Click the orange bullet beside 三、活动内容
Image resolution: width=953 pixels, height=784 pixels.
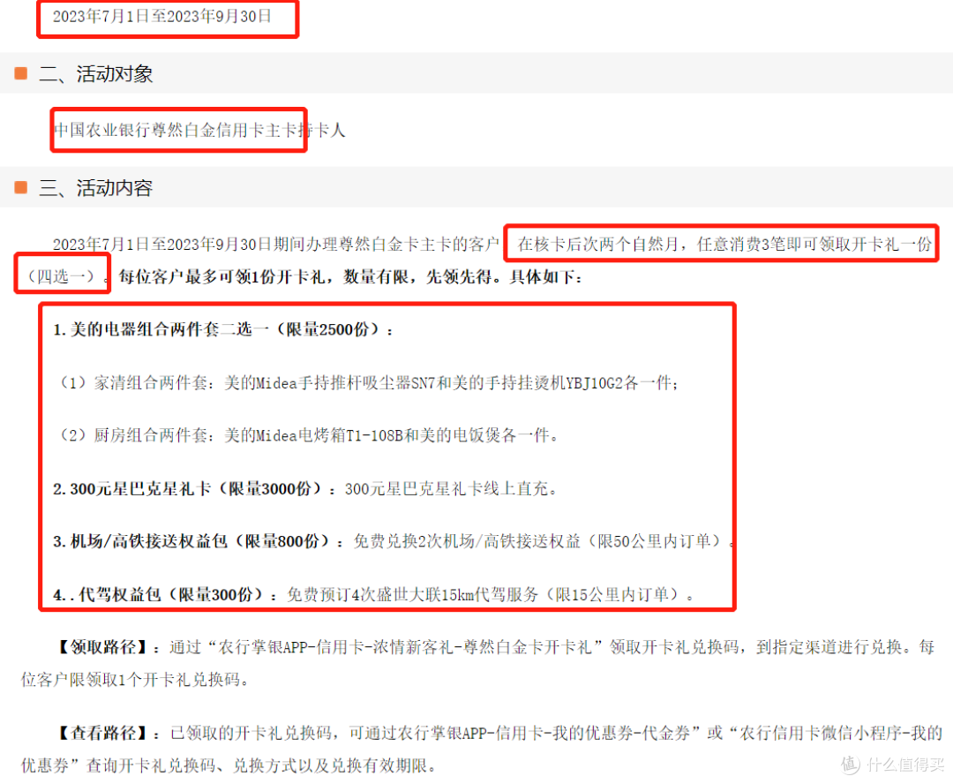20,187
